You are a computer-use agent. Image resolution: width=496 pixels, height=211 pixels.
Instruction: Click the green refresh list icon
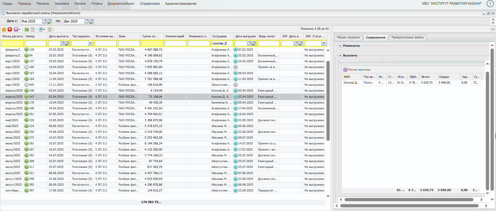coord(50,29)
